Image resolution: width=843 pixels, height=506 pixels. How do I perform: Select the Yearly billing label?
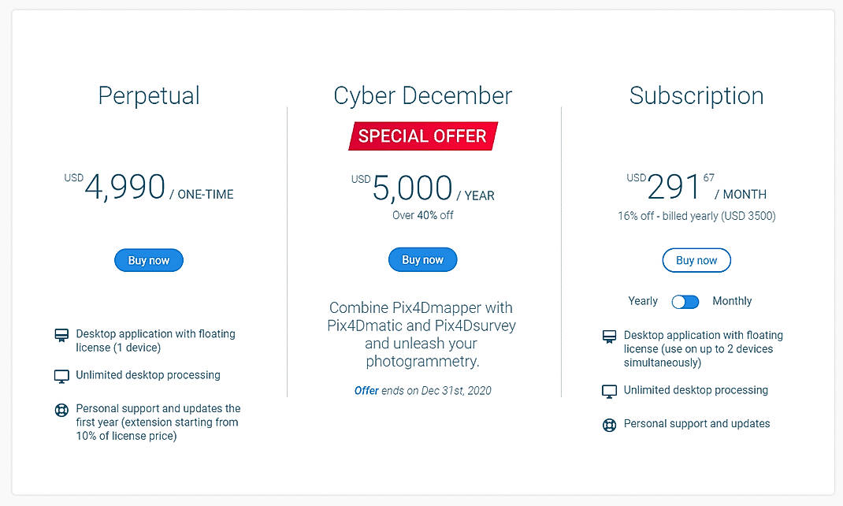click(642, 301)
